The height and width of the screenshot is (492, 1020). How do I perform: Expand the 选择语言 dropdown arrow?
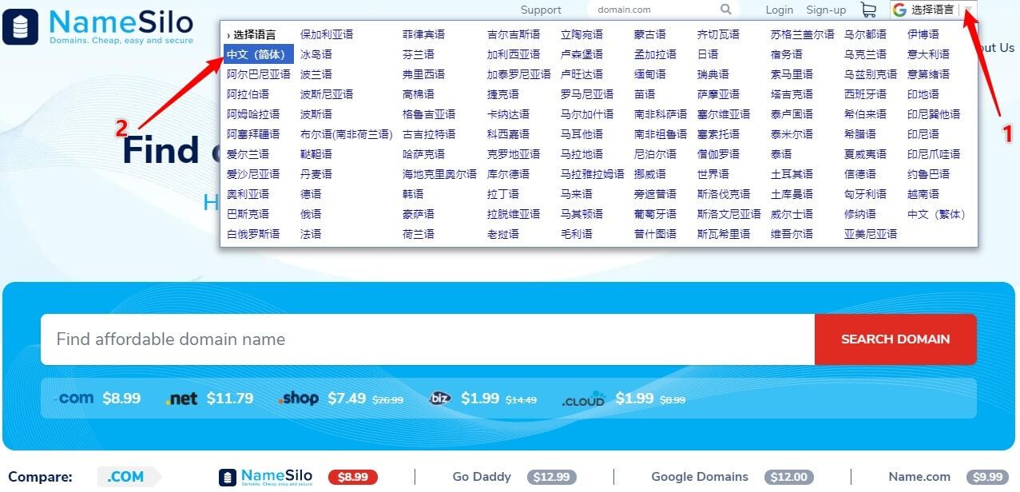968,10
